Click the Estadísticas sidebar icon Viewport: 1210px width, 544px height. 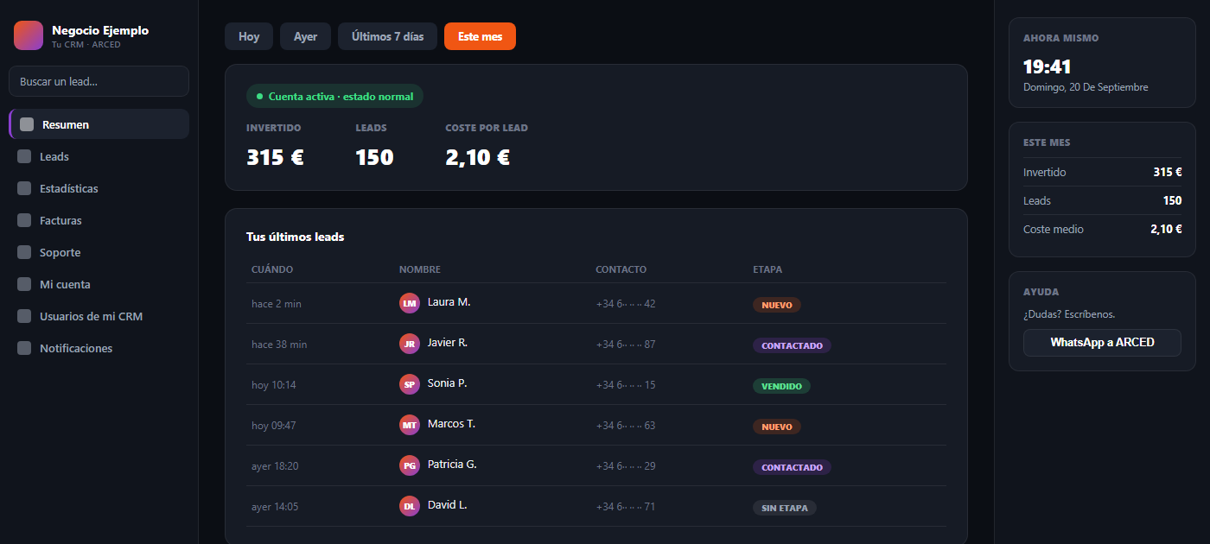pyautogui.click(x=24, y=188)
